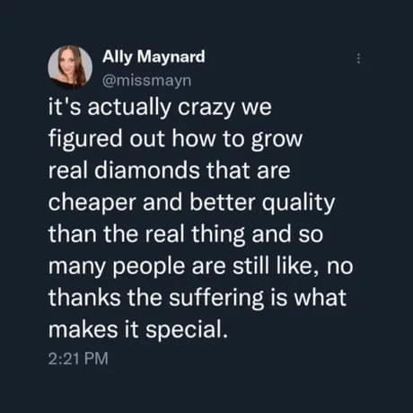Click the word "crazy" in first line
The width and height of the screenshot is (413, 413).
point(206,107)
